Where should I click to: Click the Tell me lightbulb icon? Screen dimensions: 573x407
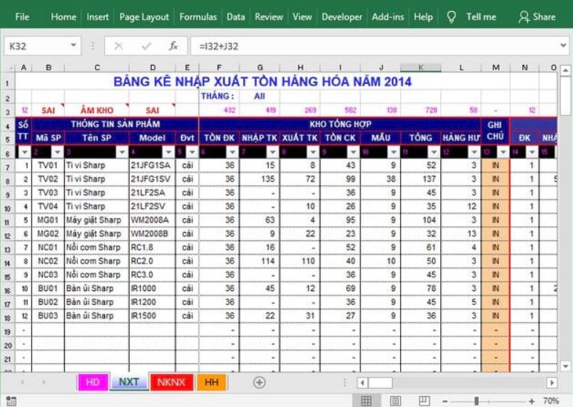(451, 17)
